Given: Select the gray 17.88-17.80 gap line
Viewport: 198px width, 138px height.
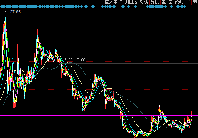Looking at the screenshot, I should [130, 63].
